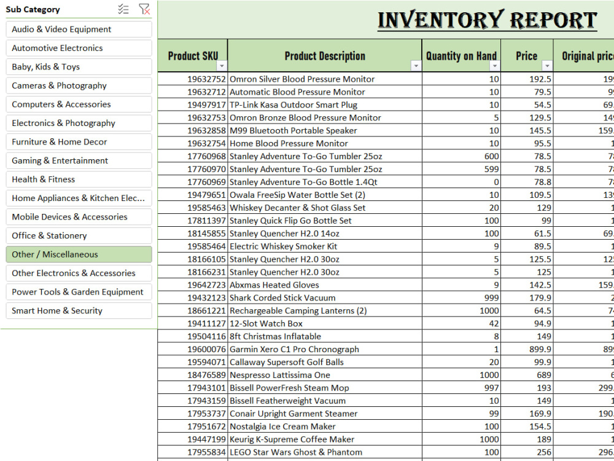Viewport: 614px width, 461px height.
Task: Select cell Bissell PowerFresh Steam Mop
Action: 325,388
